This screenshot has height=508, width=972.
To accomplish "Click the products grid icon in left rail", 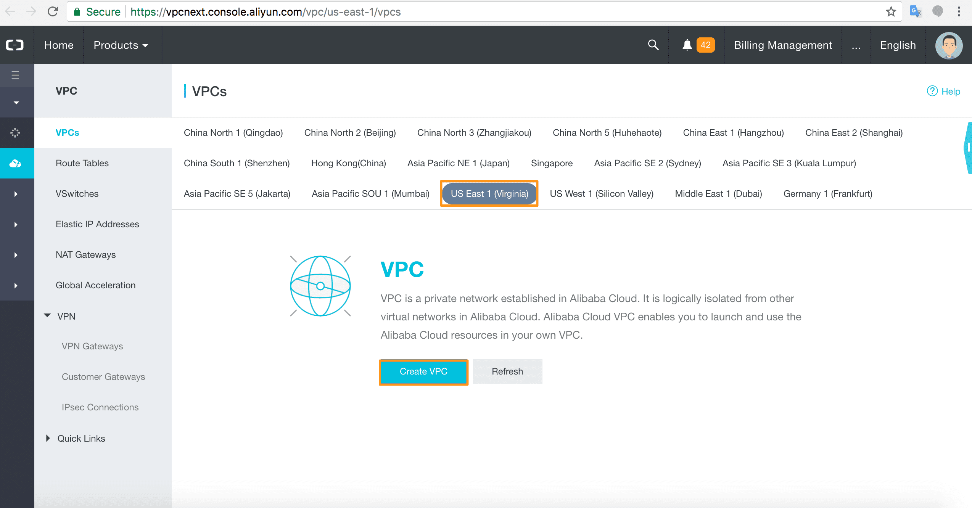I will click(15, 133).
